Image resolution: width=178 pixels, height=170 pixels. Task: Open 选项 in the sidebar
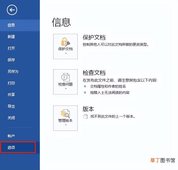(x=20, y=147)
